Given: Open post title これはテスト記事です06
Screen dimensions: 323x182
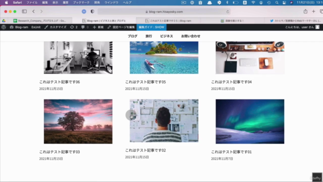Looking at the screenshot, I should click(x=60, y=82).
